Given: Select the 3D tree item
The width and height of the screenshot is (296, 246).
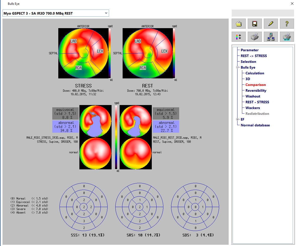Looking at the screenshot, I should tap(248, 79).
